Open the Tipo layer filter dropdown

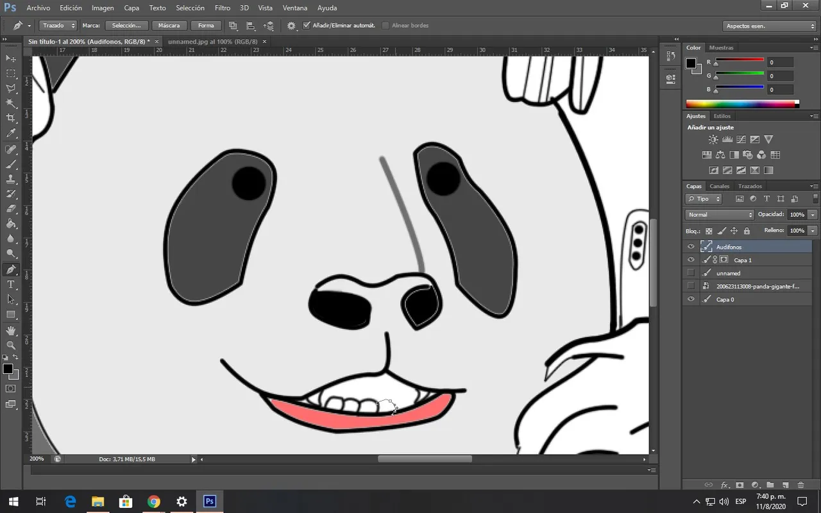coord(704,199)
